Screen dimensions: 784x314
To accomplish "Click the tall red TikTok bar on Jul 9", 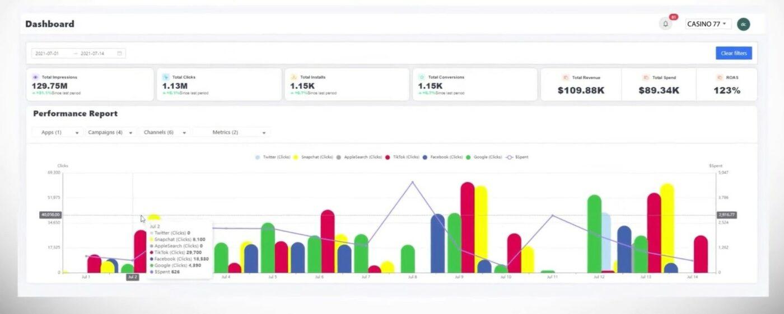I will (x=468, y=227).
